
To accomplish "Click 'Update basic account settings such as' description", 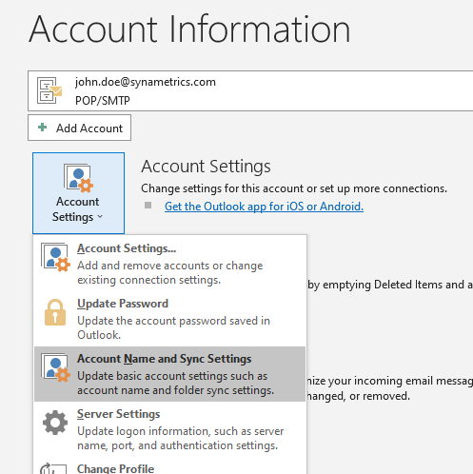I will pyautogui.click(x=172, y=376).
